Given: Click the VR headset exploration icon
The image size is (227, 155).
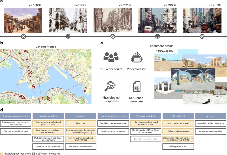Looking at the screenshot, I should coord(137,57).
